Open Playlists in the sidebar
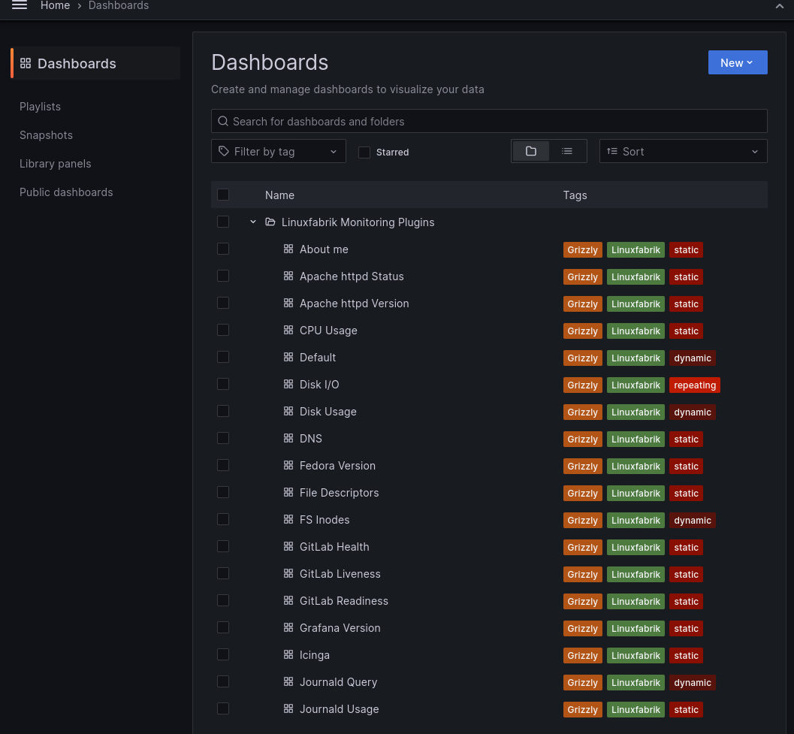Image resolution: width=794 pixels, height=734 pixels. tap(40, 107)
